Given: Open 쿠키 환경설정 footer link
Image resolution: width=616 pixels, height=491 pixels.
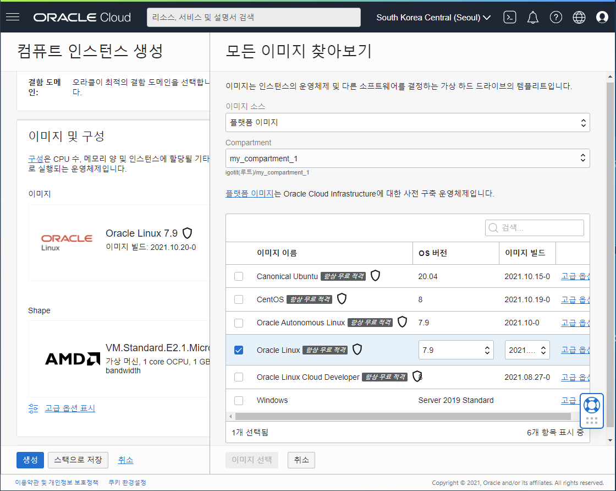Looking at the screenshot, I should pyautogui.click(x=127, y=482).
